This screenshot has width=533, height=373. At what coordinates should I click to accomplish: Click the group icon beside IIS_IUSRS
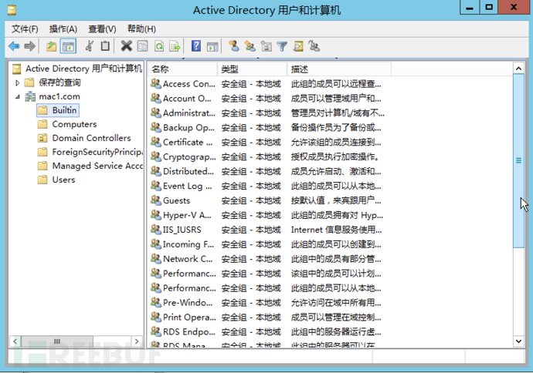pyautogui.click(x=156, y=229)
